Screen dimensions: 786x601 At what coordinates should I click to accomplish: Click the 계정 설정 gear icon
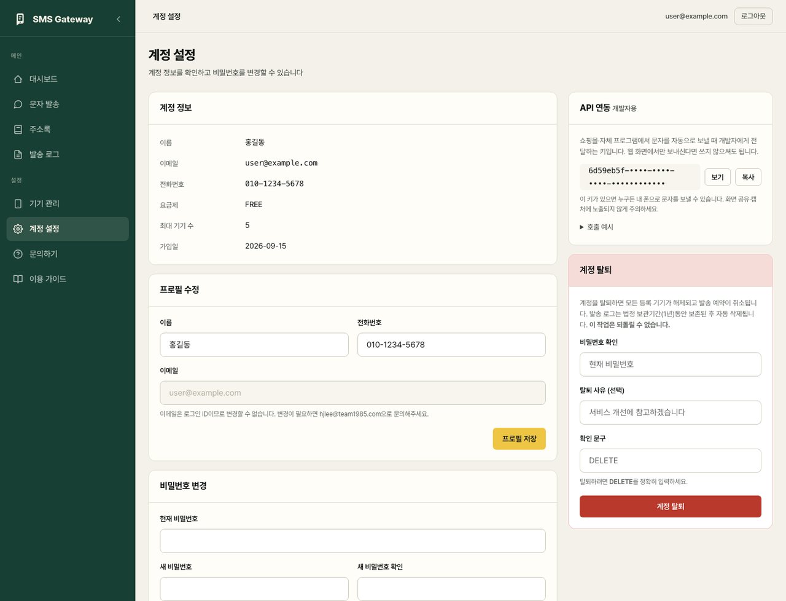tap(18, 229)
